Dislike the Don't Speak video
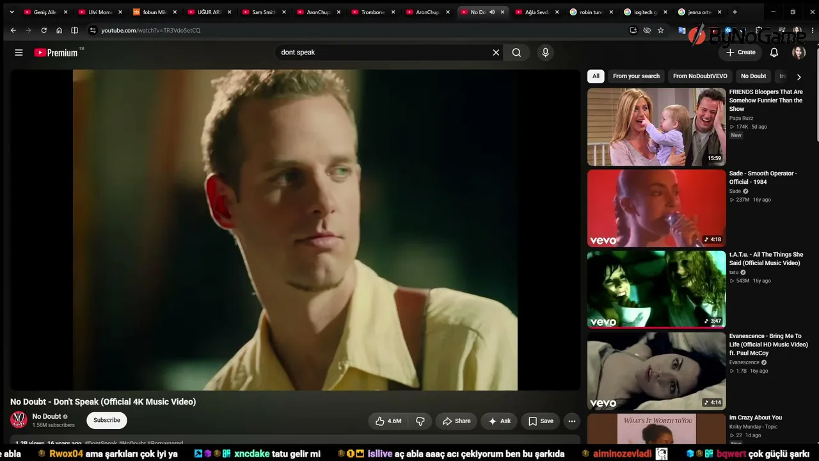This screenshot has width=819, height=461. click(x=420, y=421)
